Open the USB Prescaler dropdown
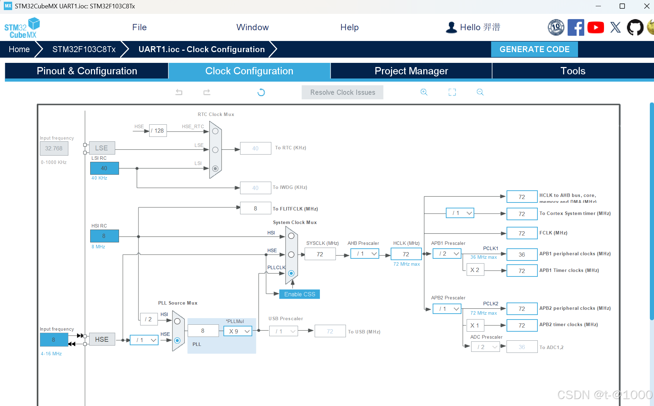The height and width of the screenshot is (406, 654). tap(283, 331)
